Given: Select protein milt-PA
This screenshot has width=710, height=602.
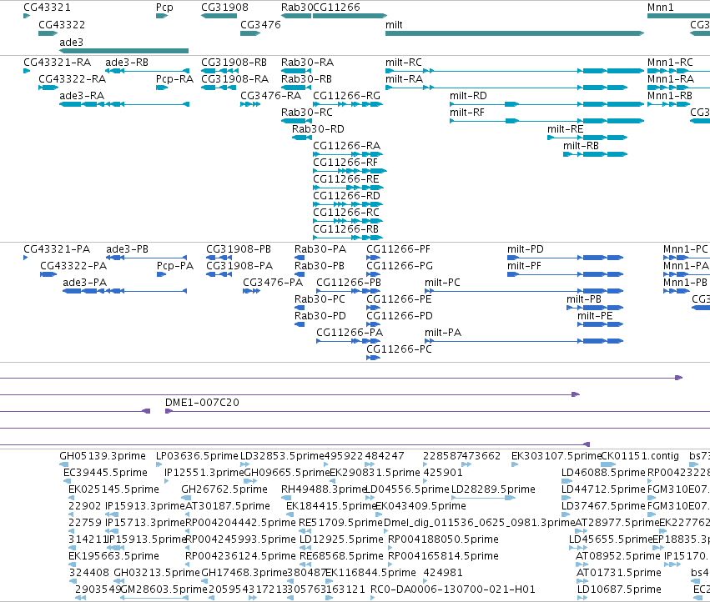Looking at the screenshot, I should coord(443,333).
